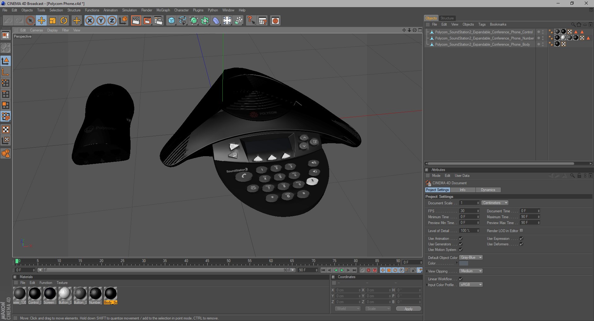Toggle Linear Workflow checkbox

(x=461, y=279)
